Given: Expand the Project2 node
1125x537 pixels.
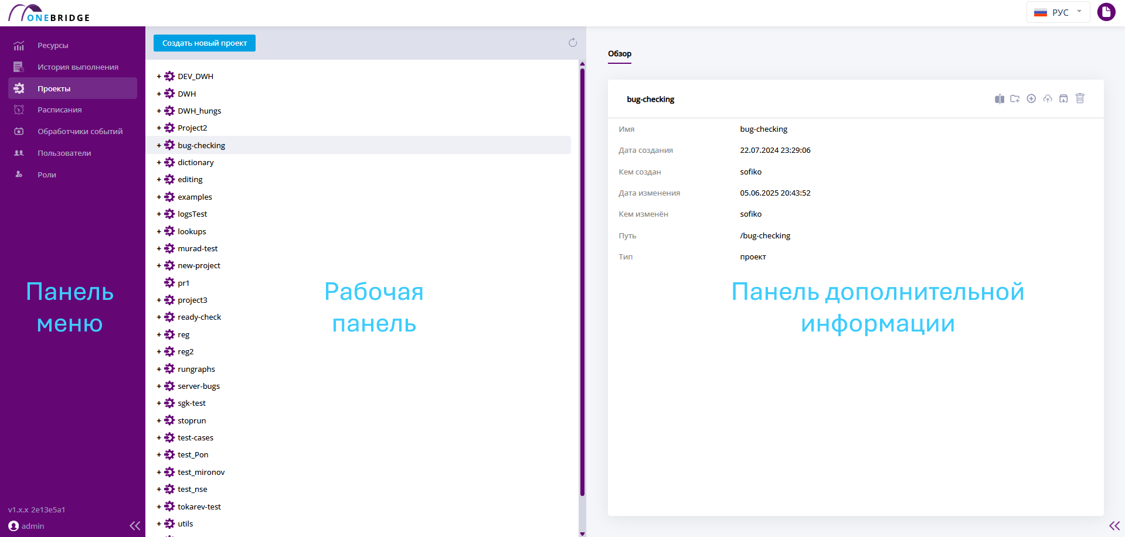Looking at the screenshot, I should tap(159, 128).
